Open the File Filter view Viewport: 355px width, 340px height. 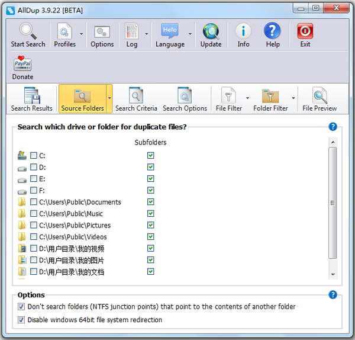point(228,100)
